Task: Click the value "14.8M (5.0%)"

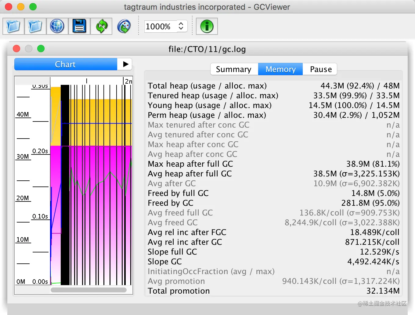Action: [x=375, y=193]
